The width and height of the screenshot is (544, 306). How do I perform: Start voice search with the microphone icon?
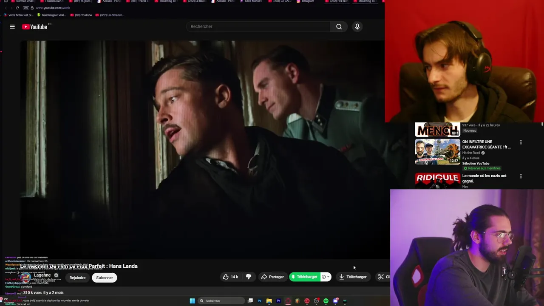pyautogui.click(x=357, y=26)
